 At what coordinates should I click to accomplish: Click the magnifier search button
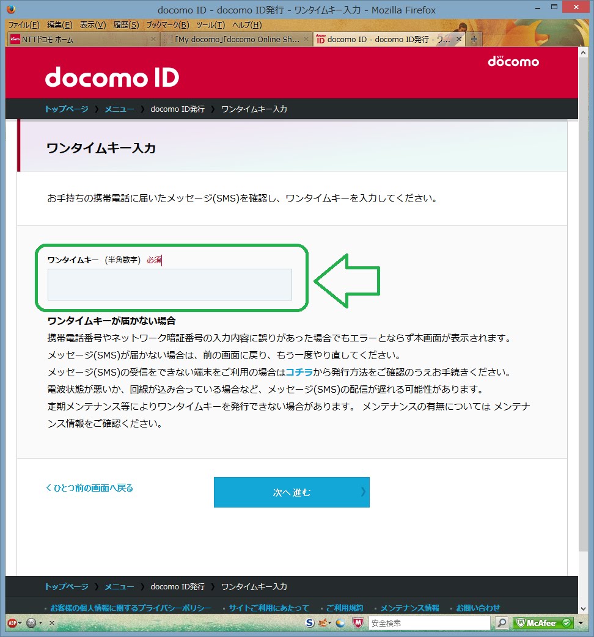pyautogui.click(x=502, y=623)
